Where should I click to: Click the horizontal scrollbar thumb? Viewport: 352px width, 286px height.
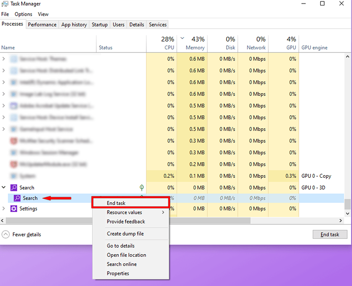tap(128, 221)
